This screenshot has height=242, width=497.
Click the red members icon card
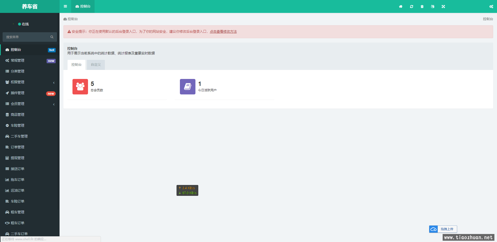coord(80,87)
